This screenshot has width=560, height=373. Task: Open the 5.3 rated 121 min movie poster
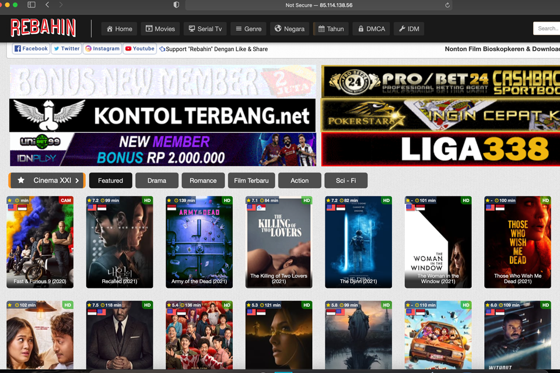pyautogui.click(x=279, y=335)
